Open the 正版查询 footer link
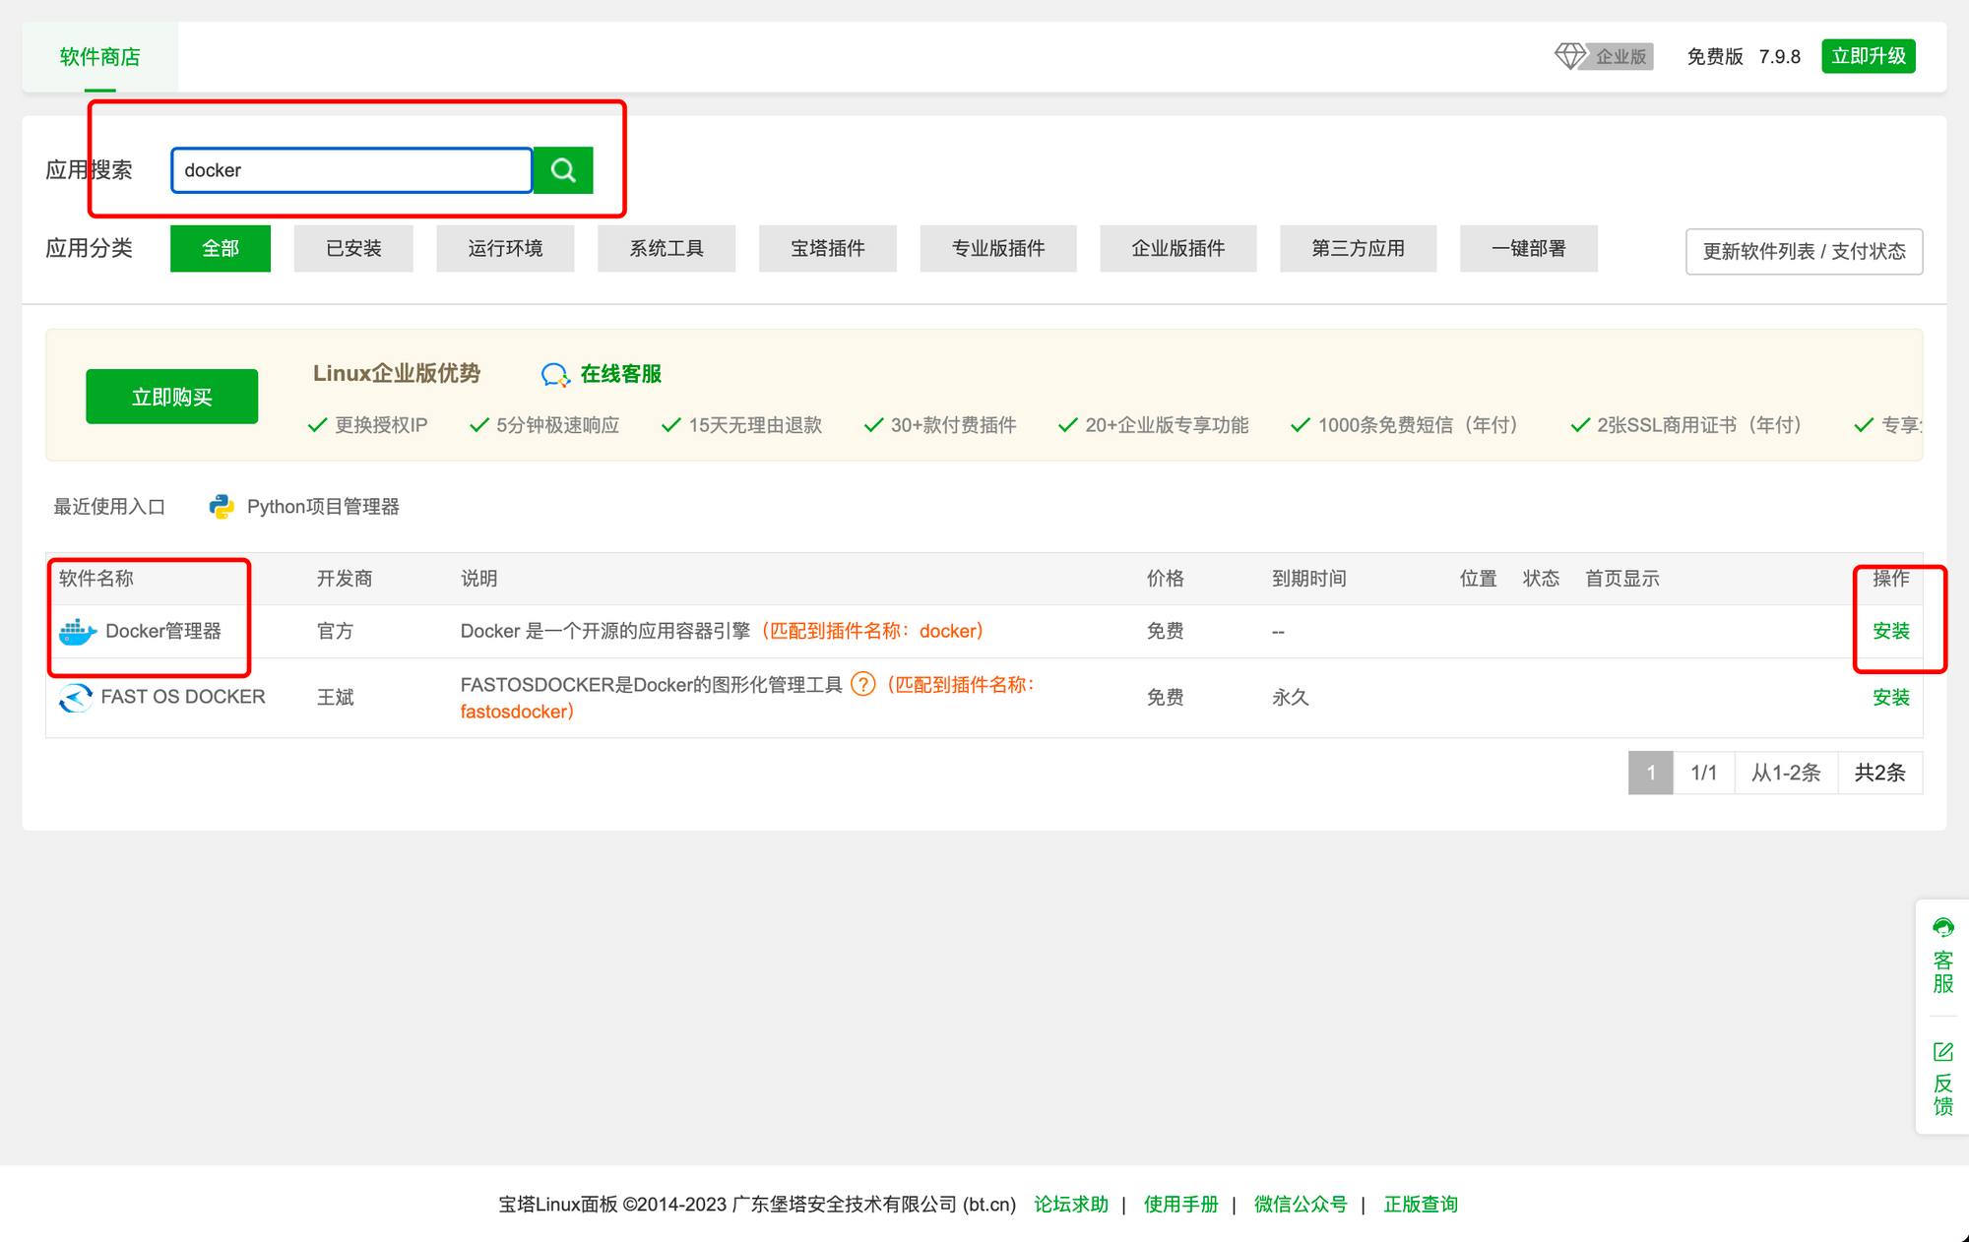The image size is (1969, 1242). (x=1421, y=1205)
